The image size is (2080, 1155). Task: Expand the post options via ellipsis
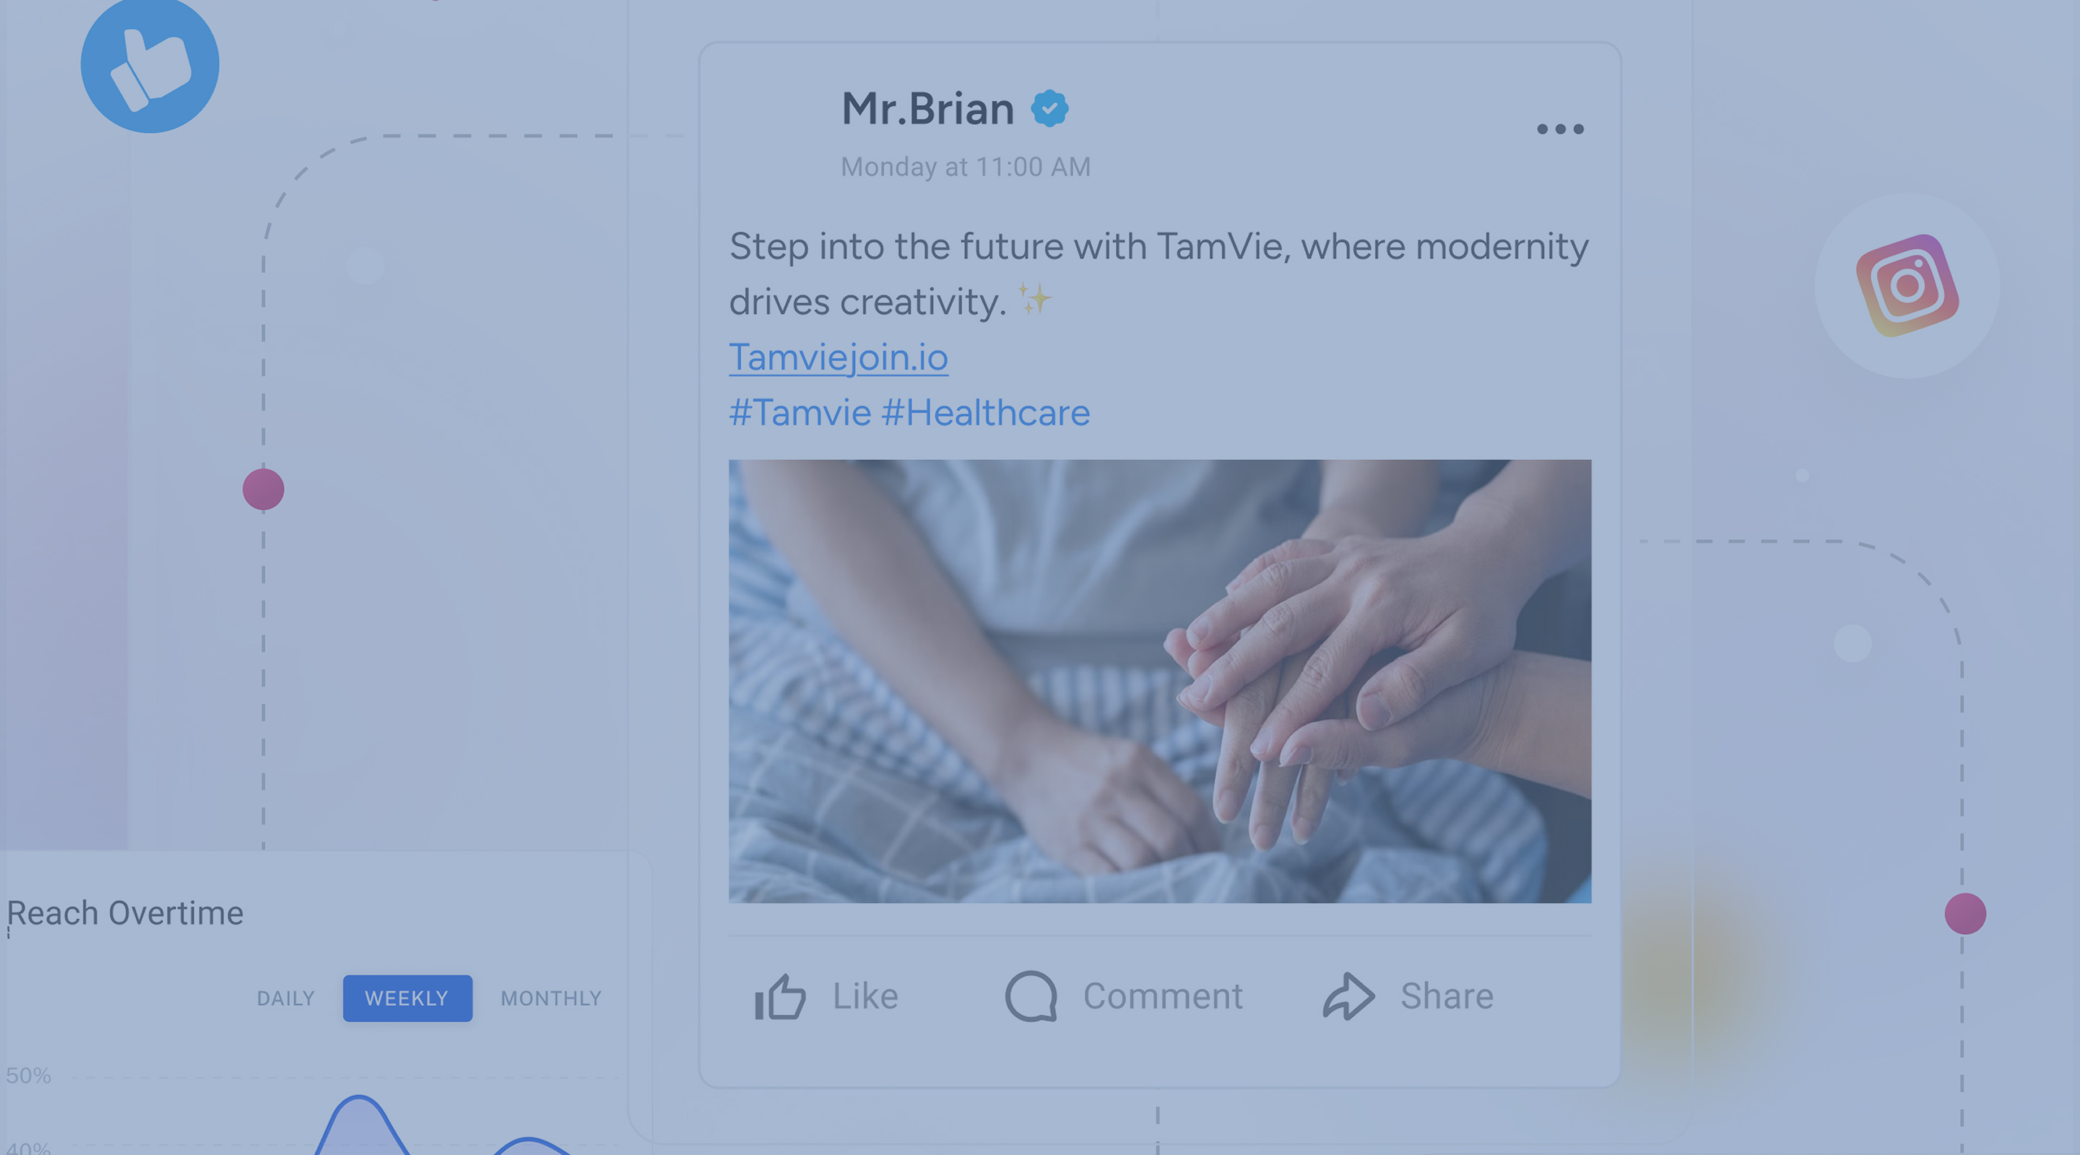[x=1559, y=128]
